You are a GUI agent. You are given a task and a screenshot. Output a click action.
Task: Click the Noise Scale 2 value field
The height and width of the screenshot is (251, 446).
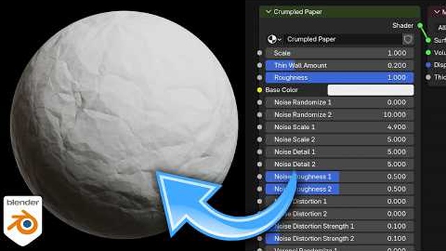[339, 139]
